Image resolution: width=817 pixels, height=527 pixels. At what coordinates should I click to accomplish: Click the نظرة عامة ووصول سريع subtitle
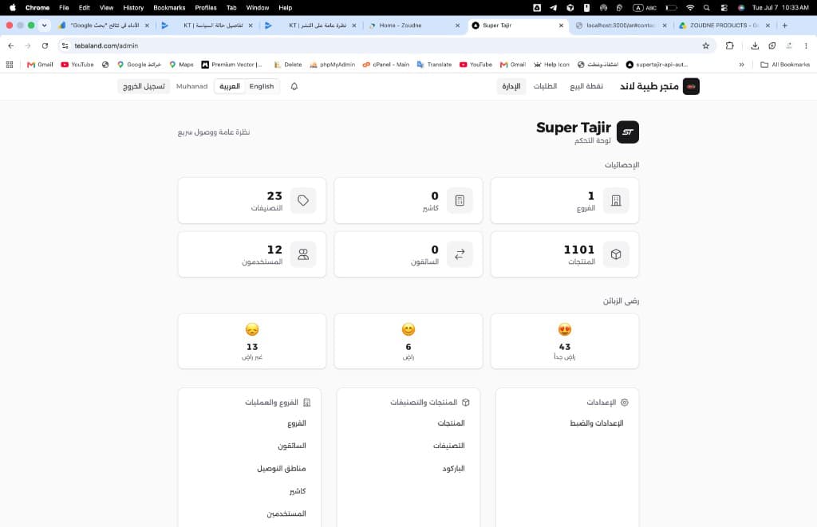tap(214, 132)
